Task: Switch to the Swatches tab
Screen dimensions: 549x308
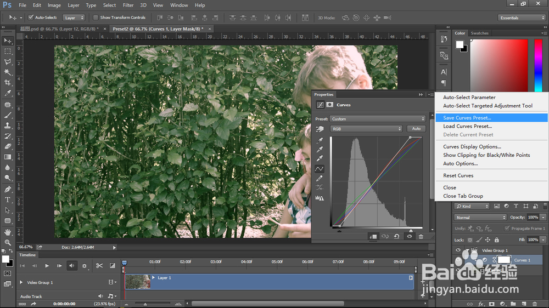Action: point(479,33)
